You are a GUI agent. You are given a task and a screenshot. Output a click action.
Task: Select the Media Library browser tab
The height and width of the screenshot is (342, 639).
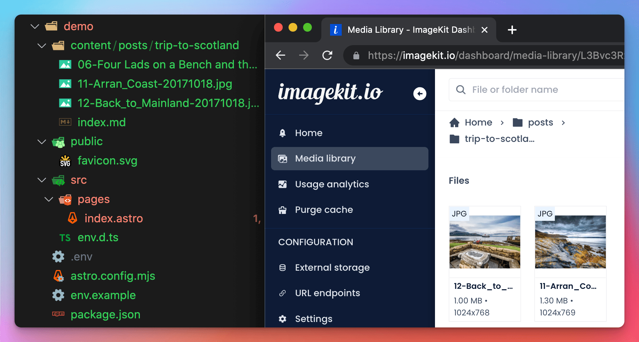[x=409, y=30]
